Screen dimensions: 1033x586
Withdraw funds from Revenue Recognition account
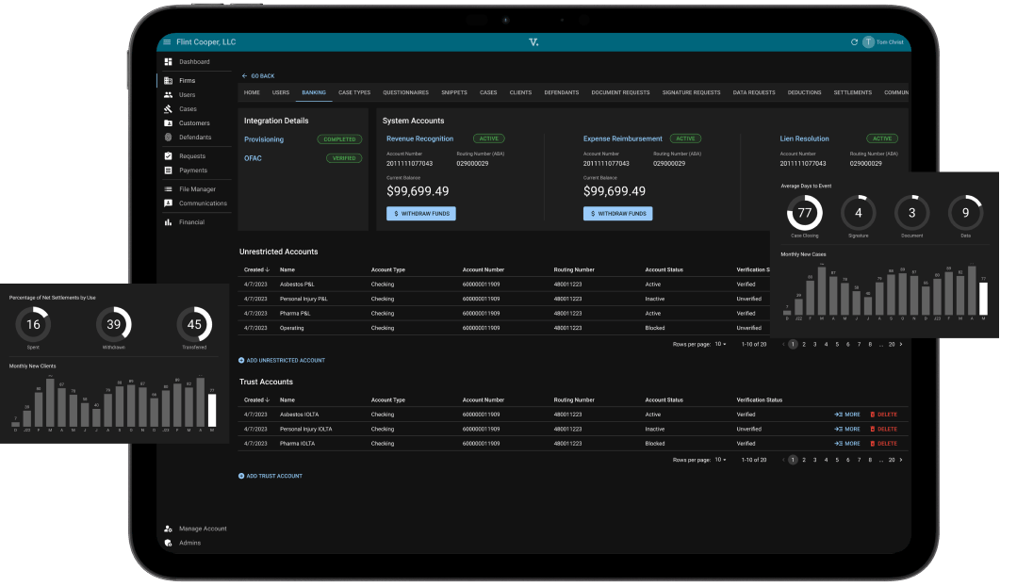421,214
